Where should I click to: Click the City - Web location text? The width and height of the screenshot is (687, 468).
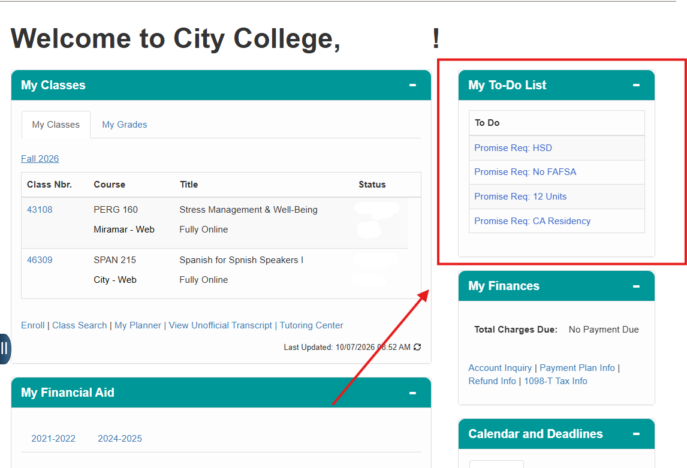point(115,280)
